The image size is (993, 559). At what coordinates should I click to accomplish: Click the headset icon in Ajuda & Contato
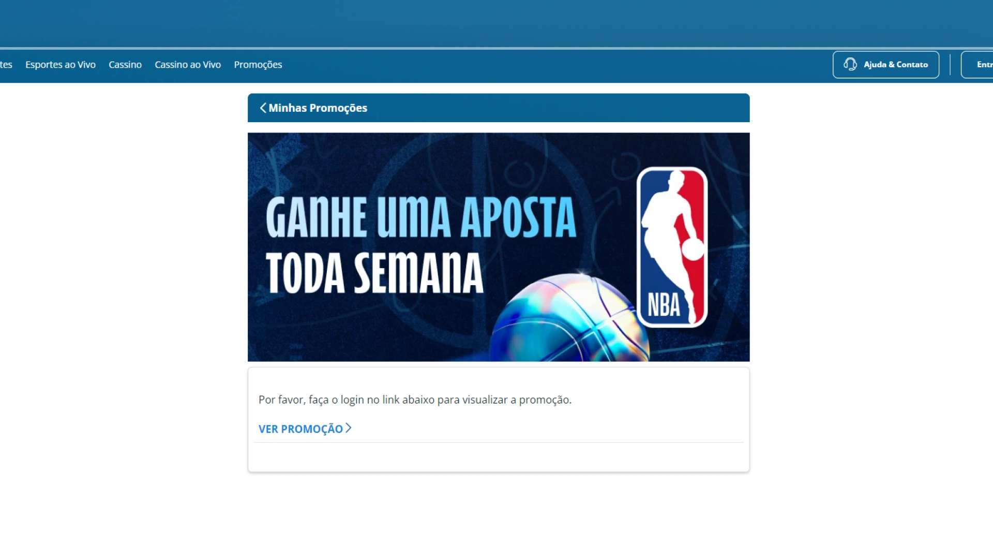(x=851, y=64)
